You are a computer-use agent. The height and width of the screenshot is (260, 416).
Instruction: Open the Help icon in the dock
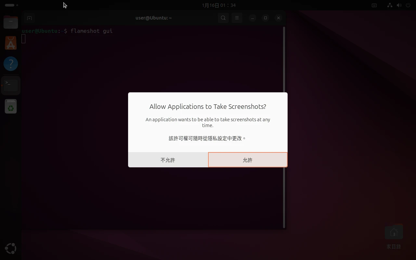click(11, 64)
